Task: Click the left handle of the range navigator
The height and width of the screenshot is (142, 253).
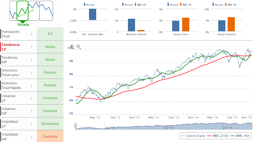Action: 76,126
